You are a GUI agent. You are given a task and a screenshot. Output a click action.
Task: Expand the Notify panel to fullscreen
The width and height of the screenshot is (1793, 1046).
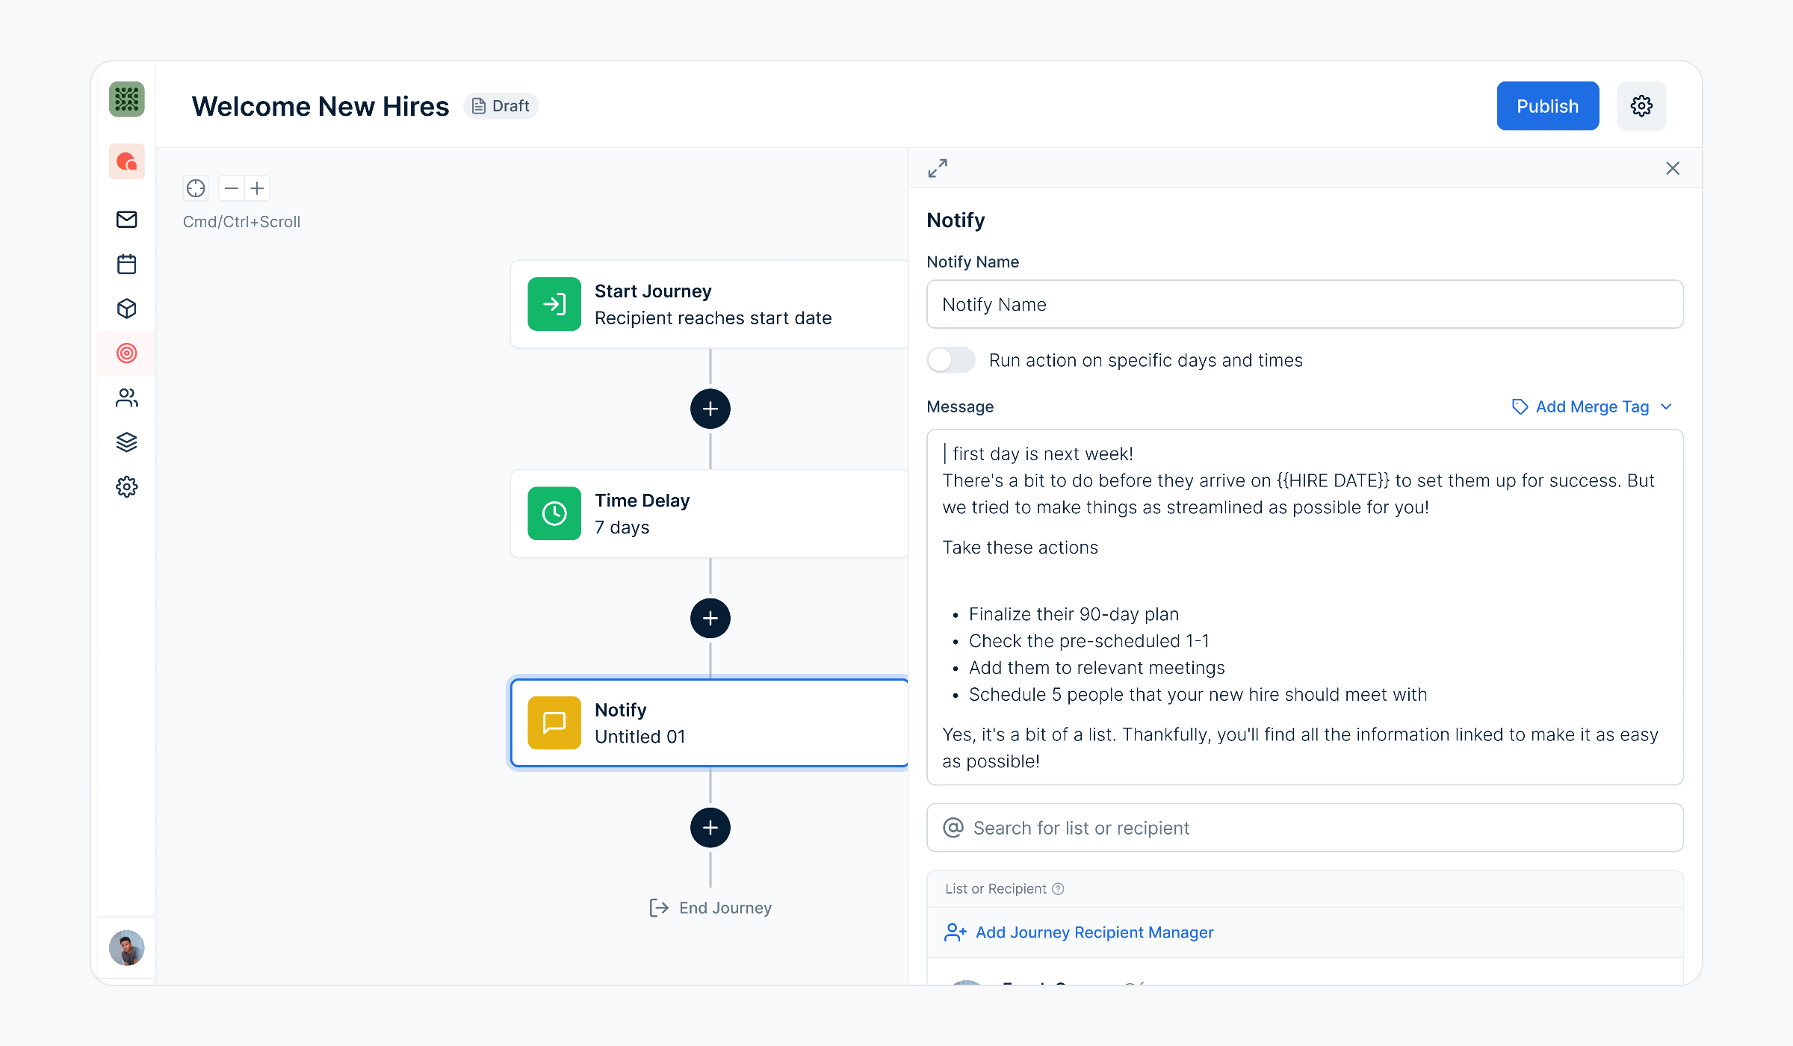tap(938, 168)
